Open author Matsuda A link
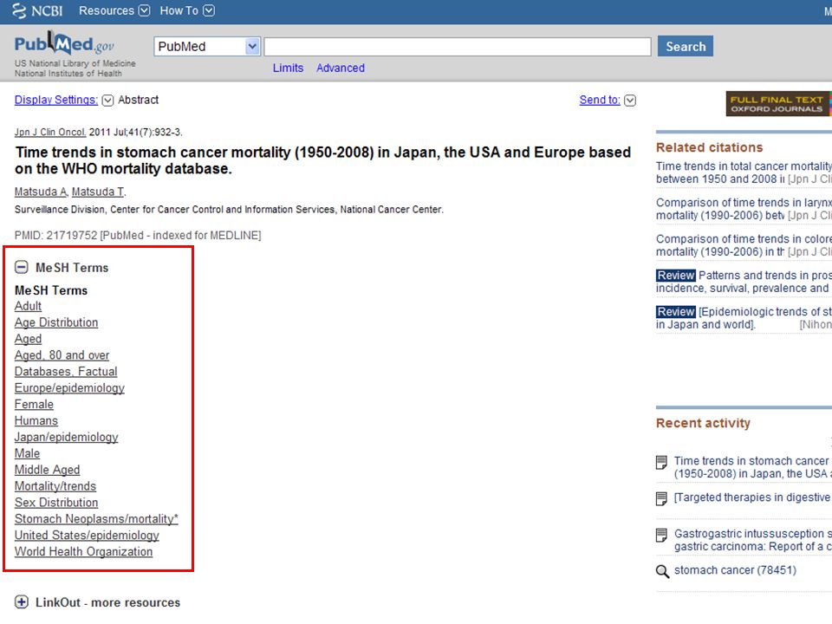This screenshot has width=832, height=624. tap(41, 192)
